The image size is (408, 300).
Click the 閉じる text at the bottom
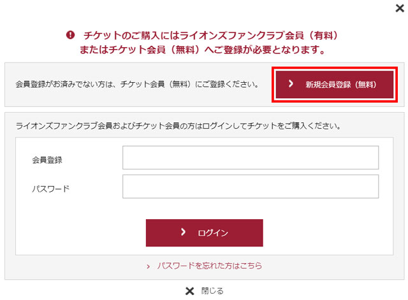[x=212, y=291]
